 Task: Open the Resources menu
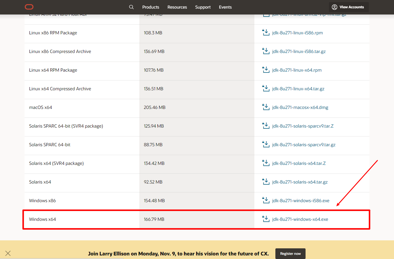[x=177, y=7]
